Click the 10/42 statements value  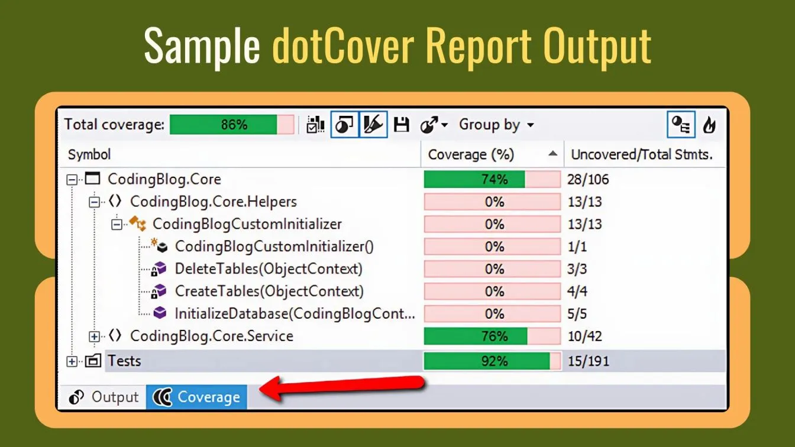(584, 336)
